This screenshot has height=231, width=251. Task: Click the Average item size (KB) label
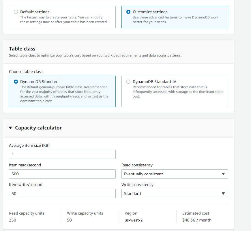(x=29, y=146)
